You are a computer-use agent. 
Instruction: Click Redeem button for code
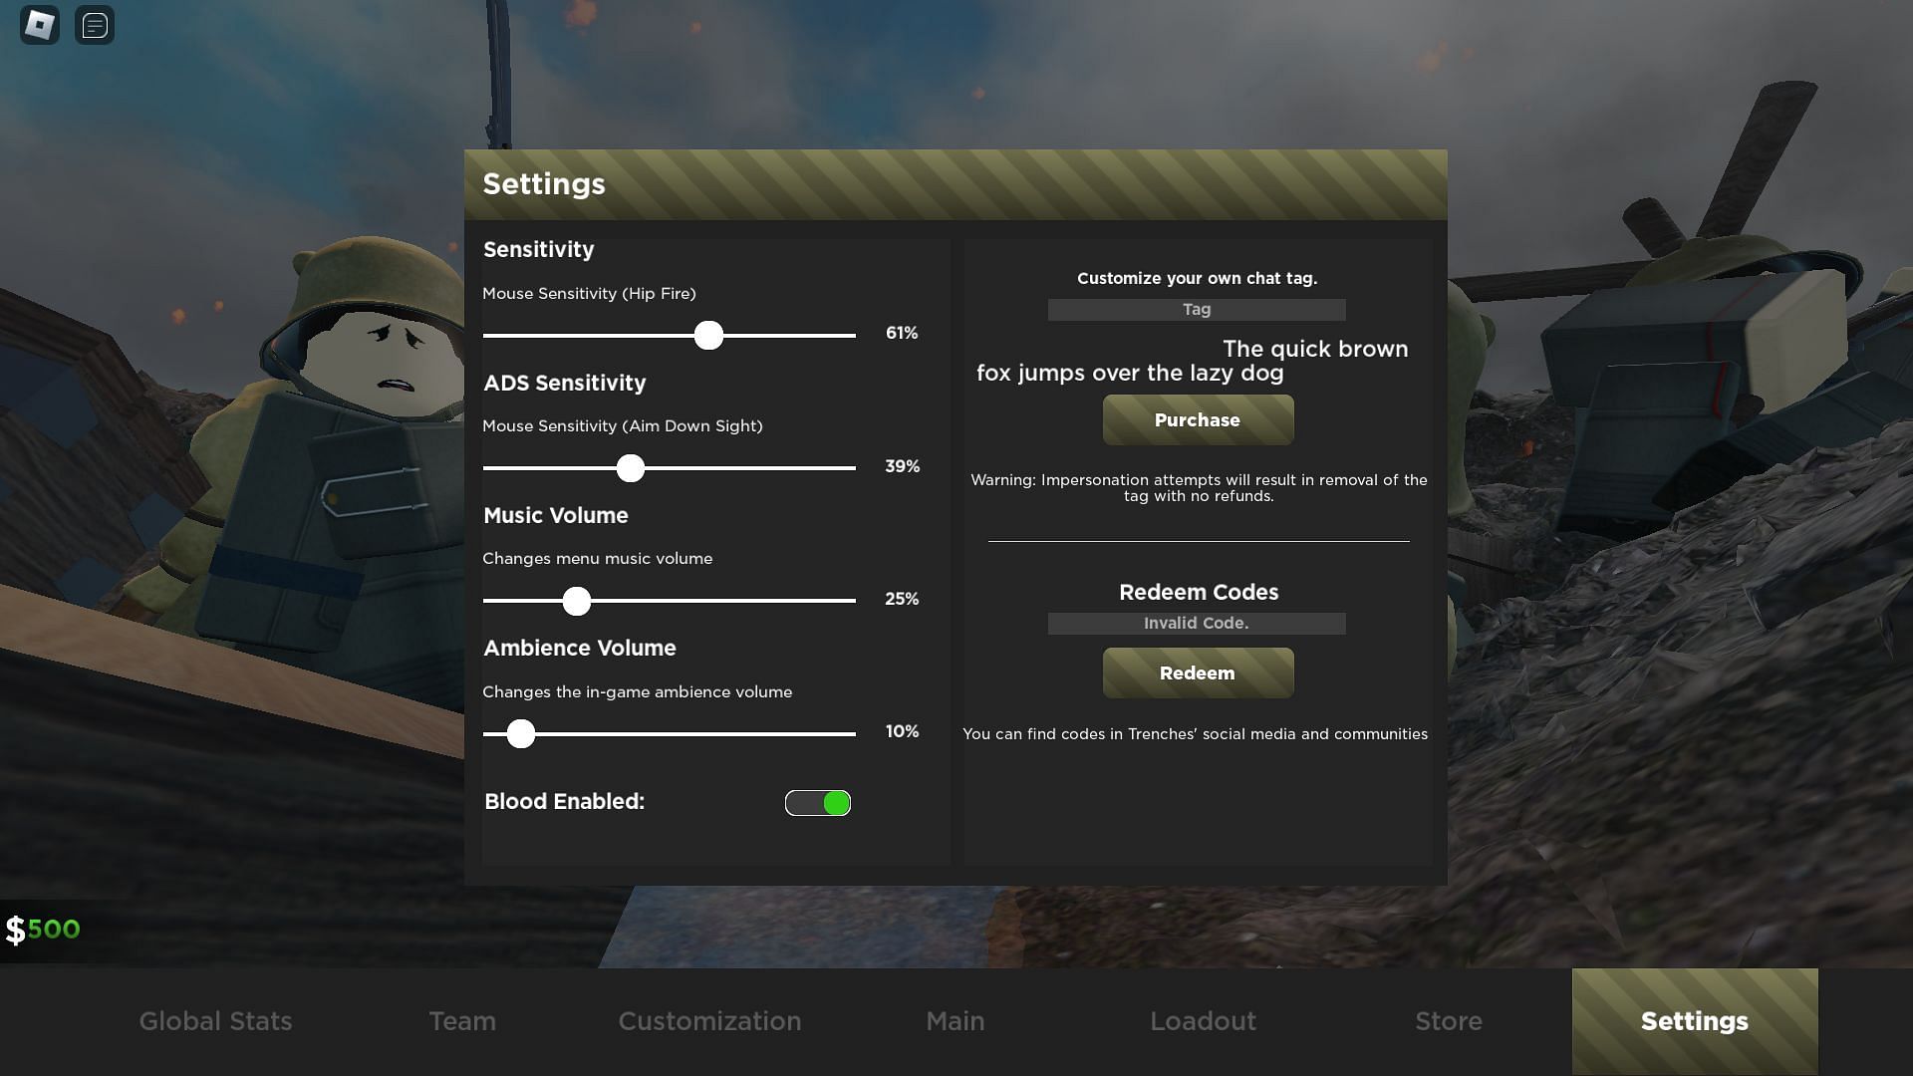point(1197,672)
